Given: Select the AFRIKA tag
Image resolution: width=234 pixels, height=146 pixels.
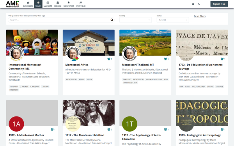Looking at the screenshot, I should click(82, 79).
